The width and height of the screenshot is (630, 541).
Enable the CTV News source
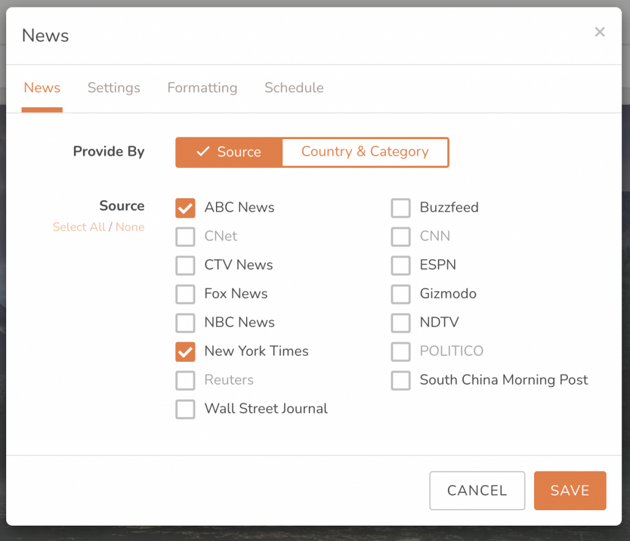click(185, 265)
